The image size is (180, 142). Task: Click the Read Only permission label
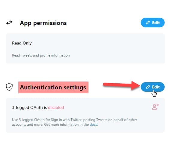[x=22, y=43]
